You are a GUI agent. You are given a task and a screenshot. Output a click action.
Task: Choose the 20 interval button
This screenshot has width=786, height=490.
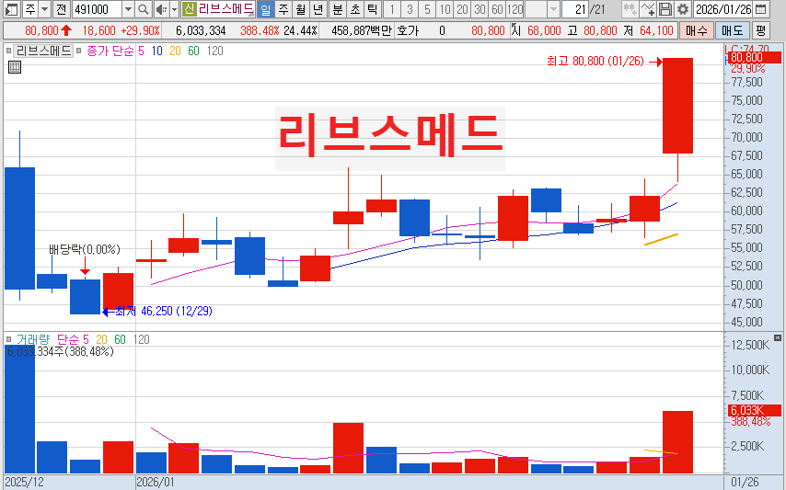click(462, 9)
